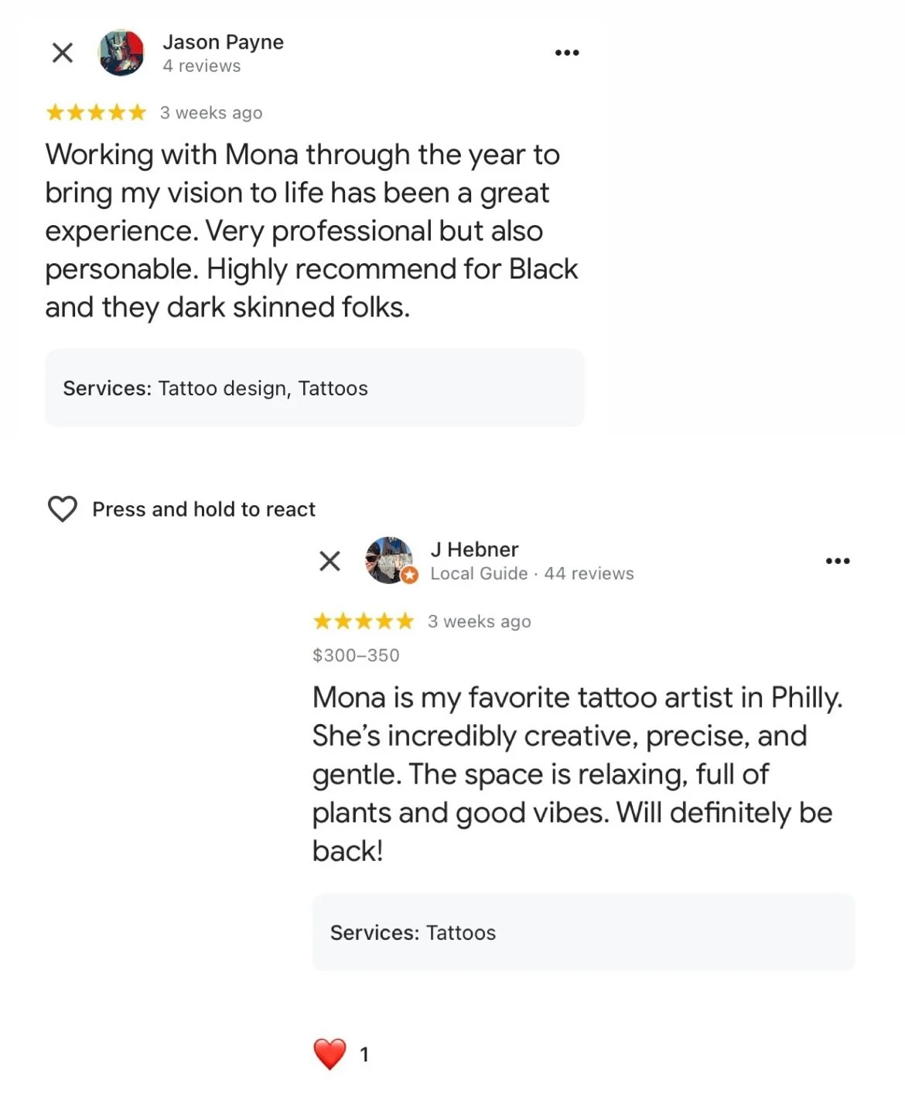Open Jason Payne's profile picture

tap(121, 53)
